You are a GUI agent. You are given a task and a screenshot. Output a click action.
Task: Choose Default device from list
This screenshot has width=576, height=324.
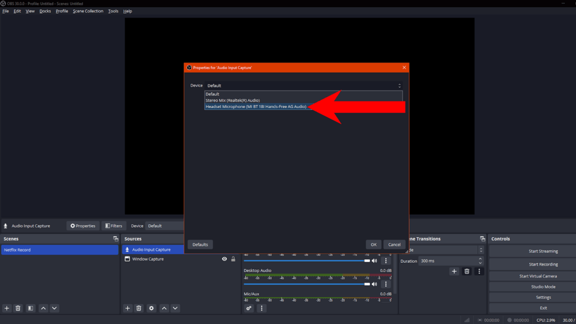tap(303, 94)
